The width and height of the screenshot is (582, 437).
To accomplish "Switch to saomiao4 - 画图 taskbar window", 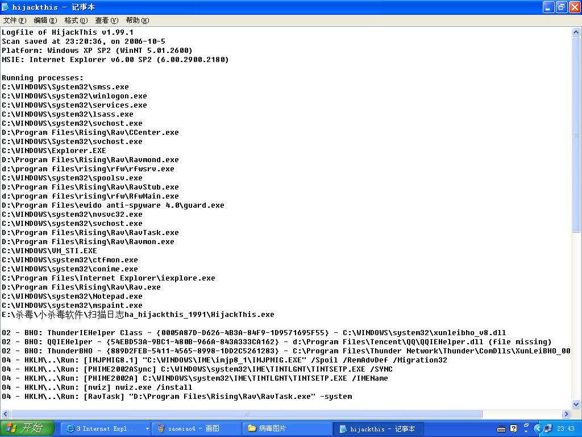I will 197,428.
